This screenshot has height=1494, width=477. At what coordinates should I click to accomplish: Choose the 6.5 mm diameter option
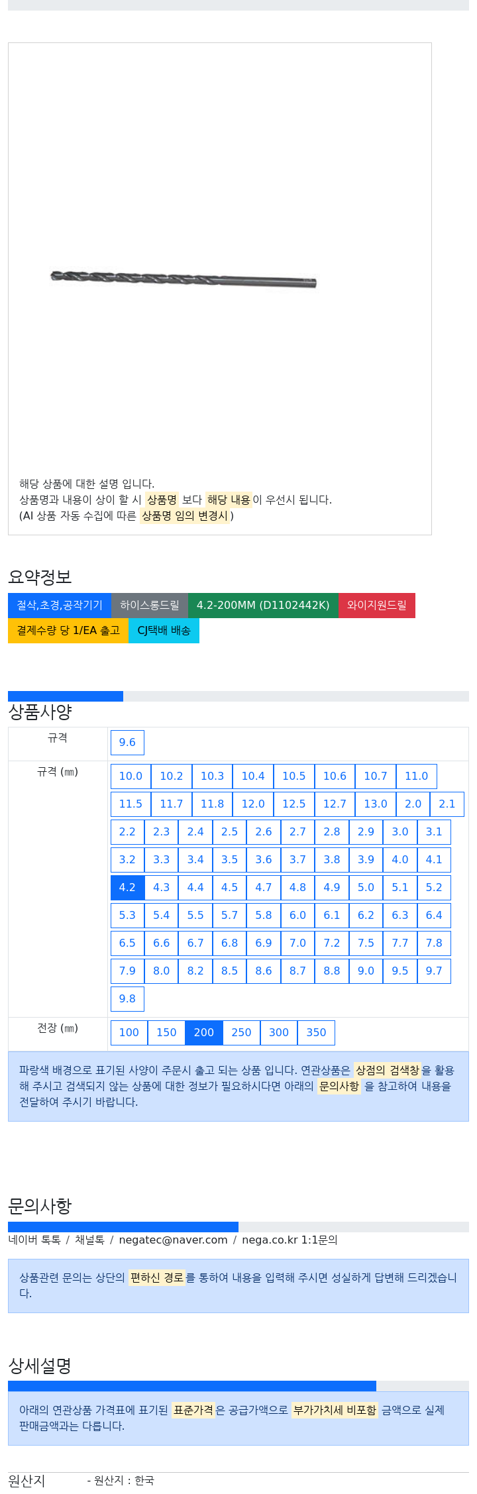tap(127, 943)
